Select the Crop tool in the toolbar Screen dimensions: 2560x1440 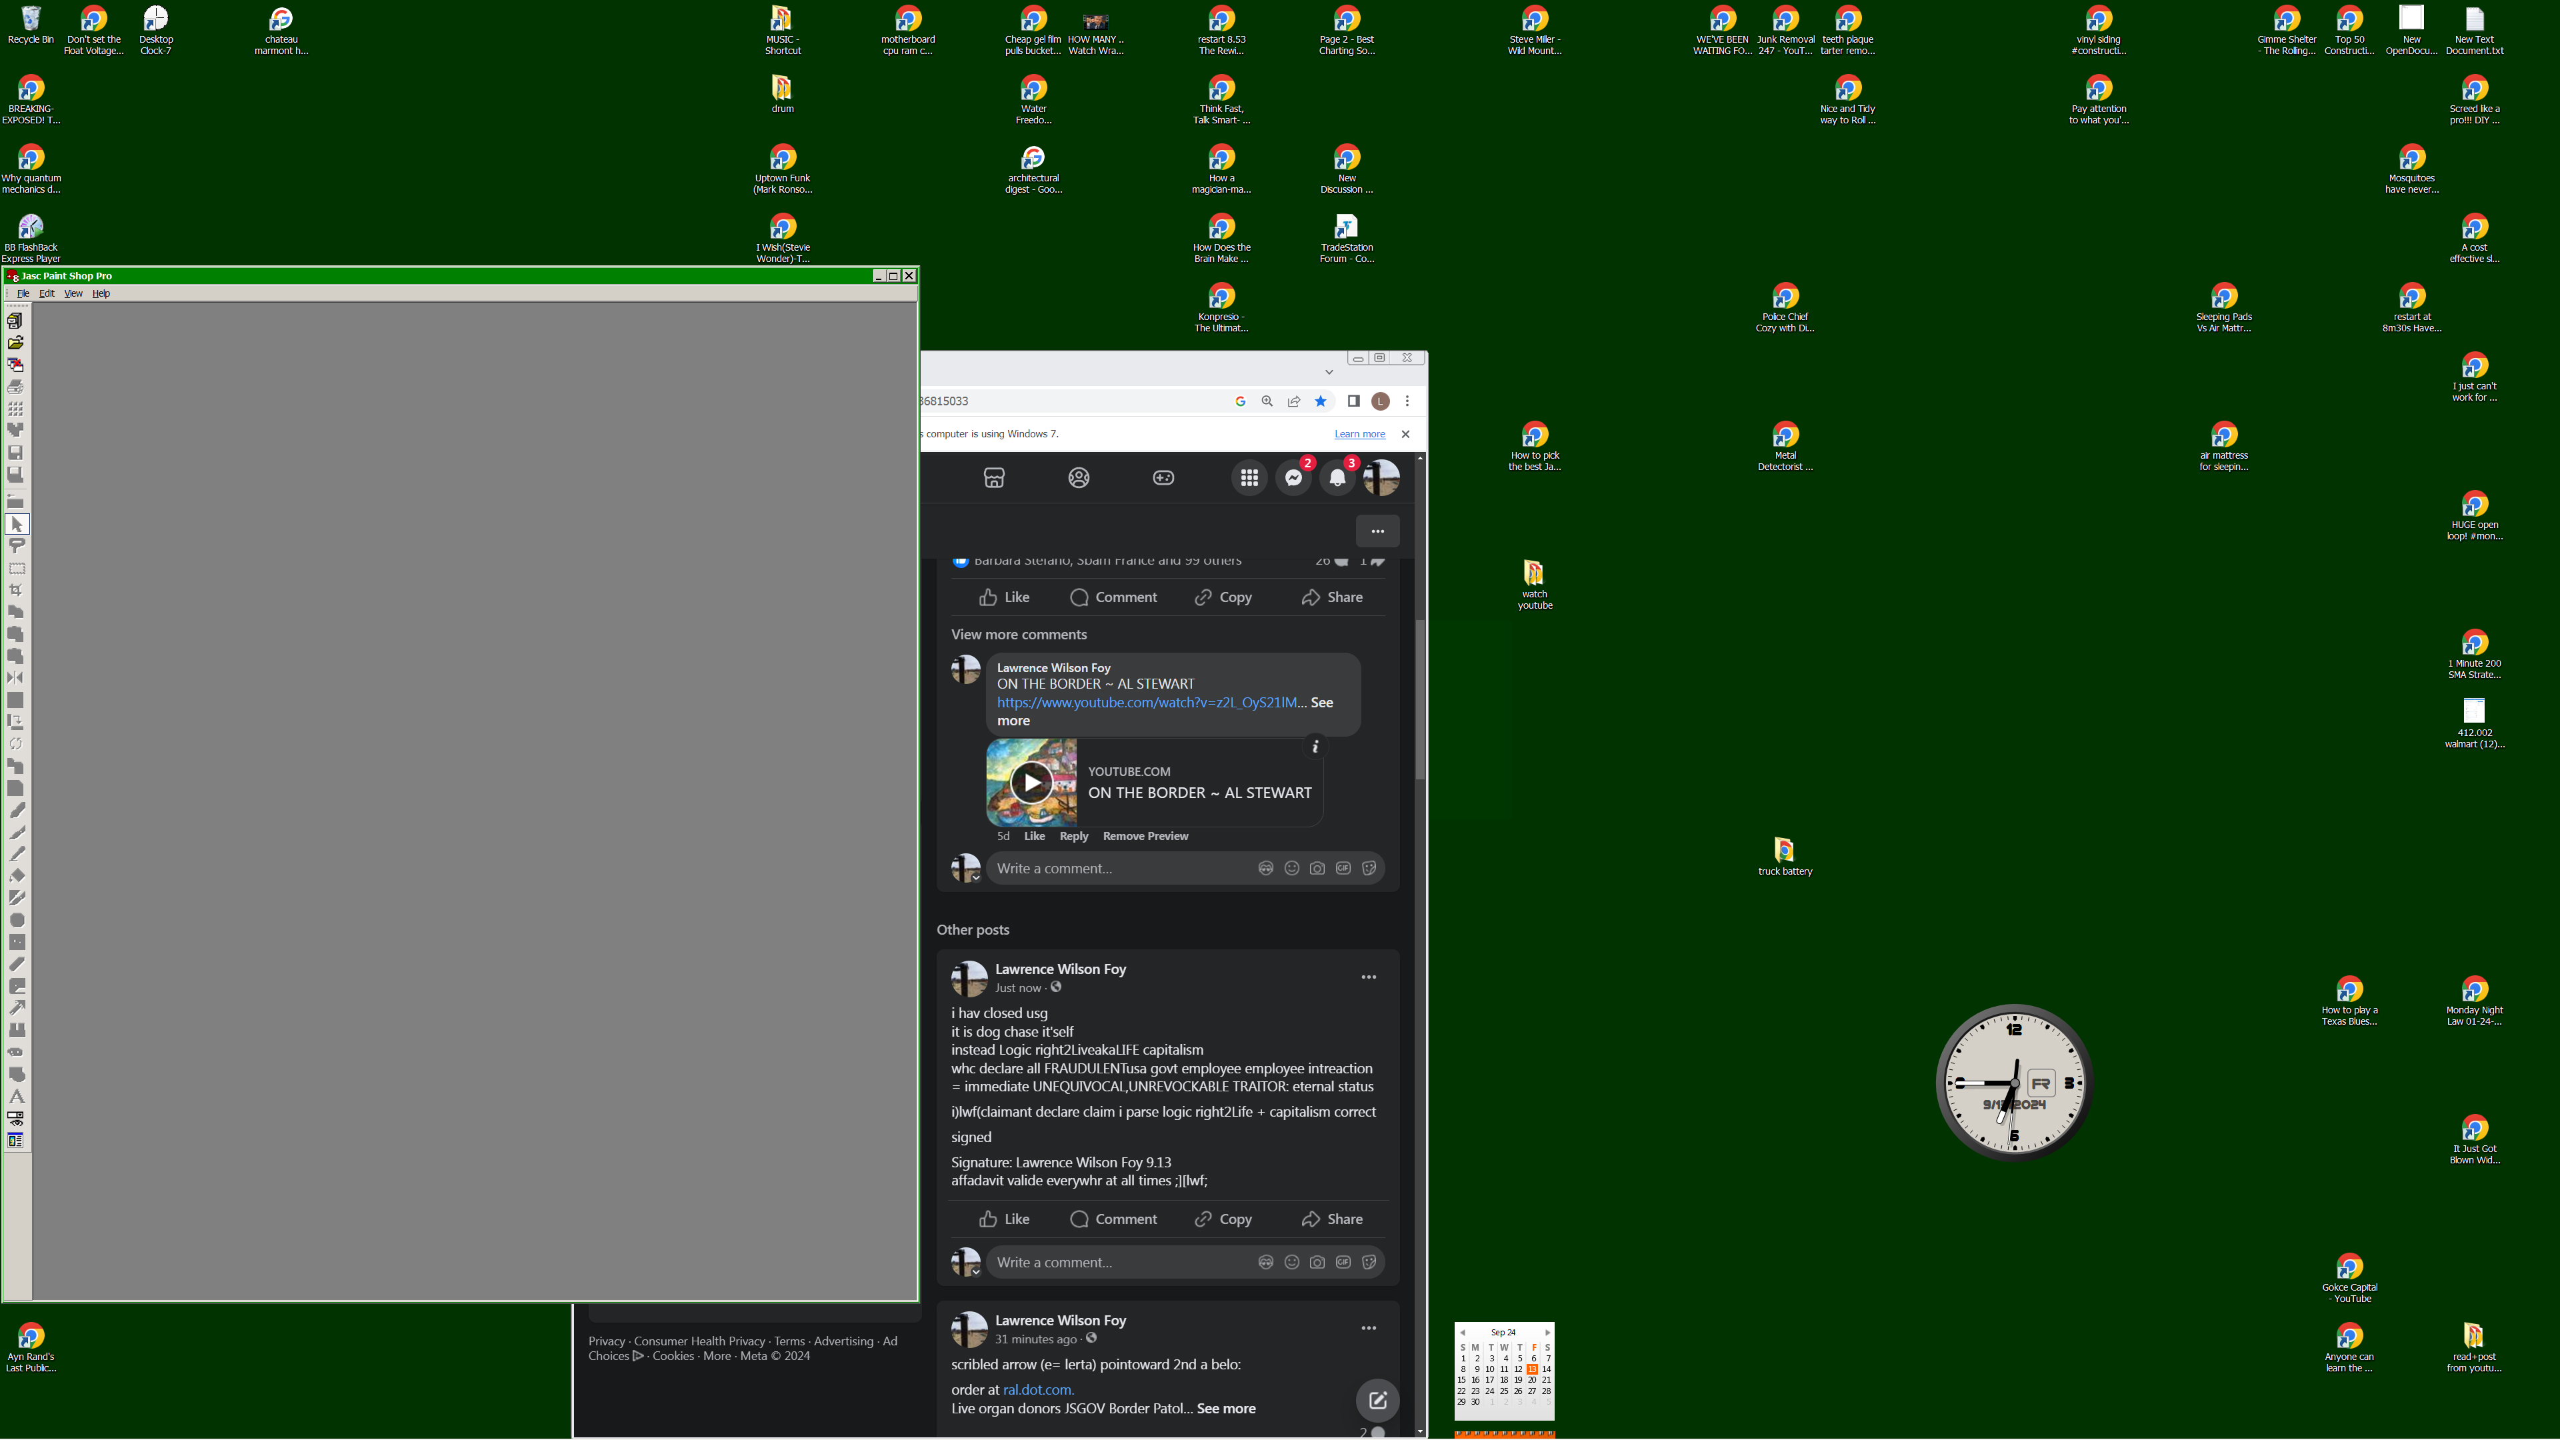[x=16, y=590]
